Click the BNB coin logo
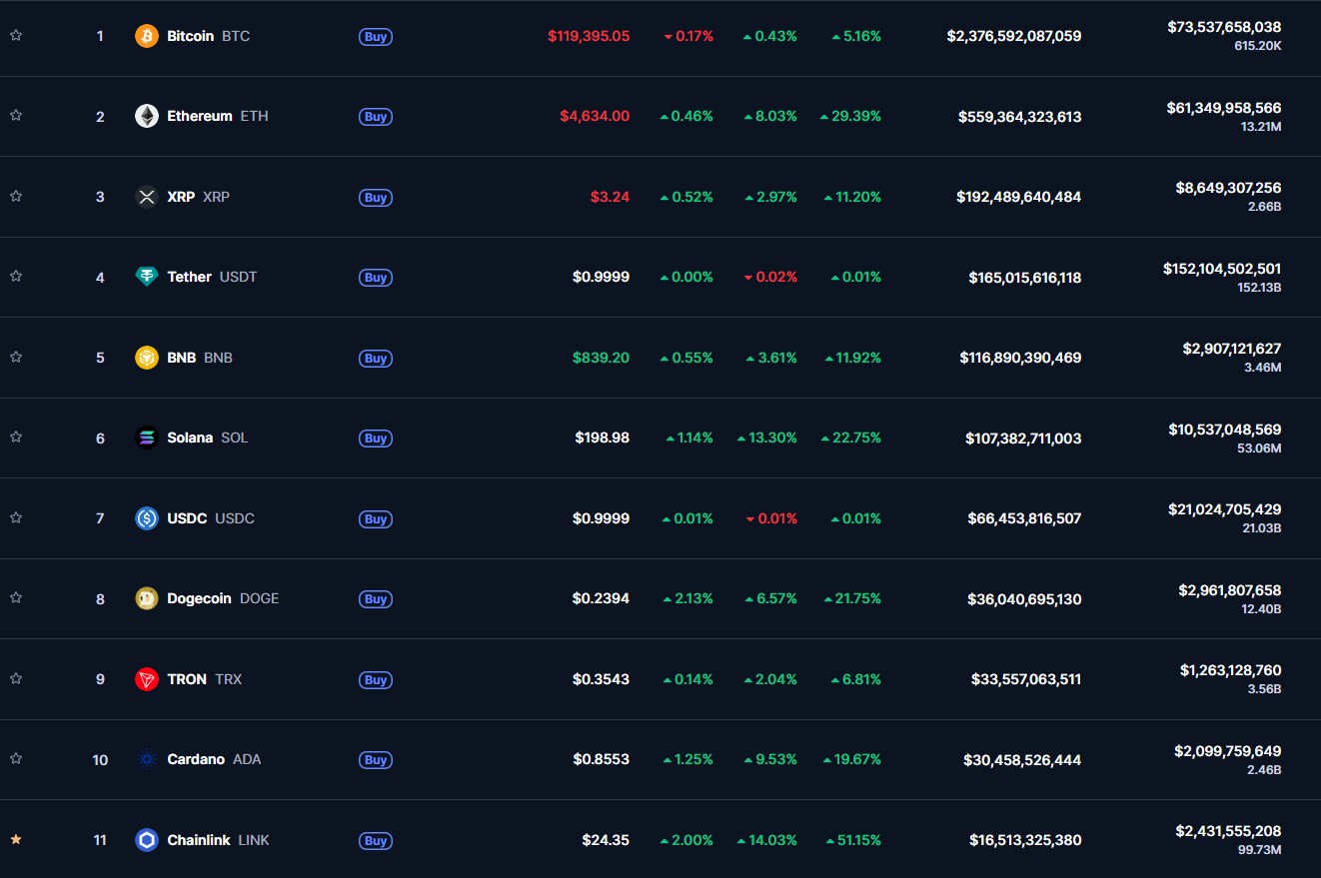The width and height of the screenshot is (1321, 878). pyautogui.click(x=147, y=358)
